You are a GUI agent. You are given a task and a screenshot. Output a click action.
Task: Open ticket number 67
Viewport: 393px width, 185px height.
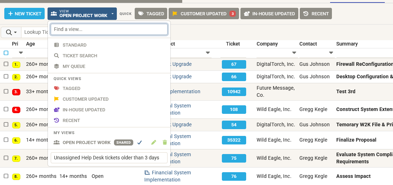coord(234,64)
